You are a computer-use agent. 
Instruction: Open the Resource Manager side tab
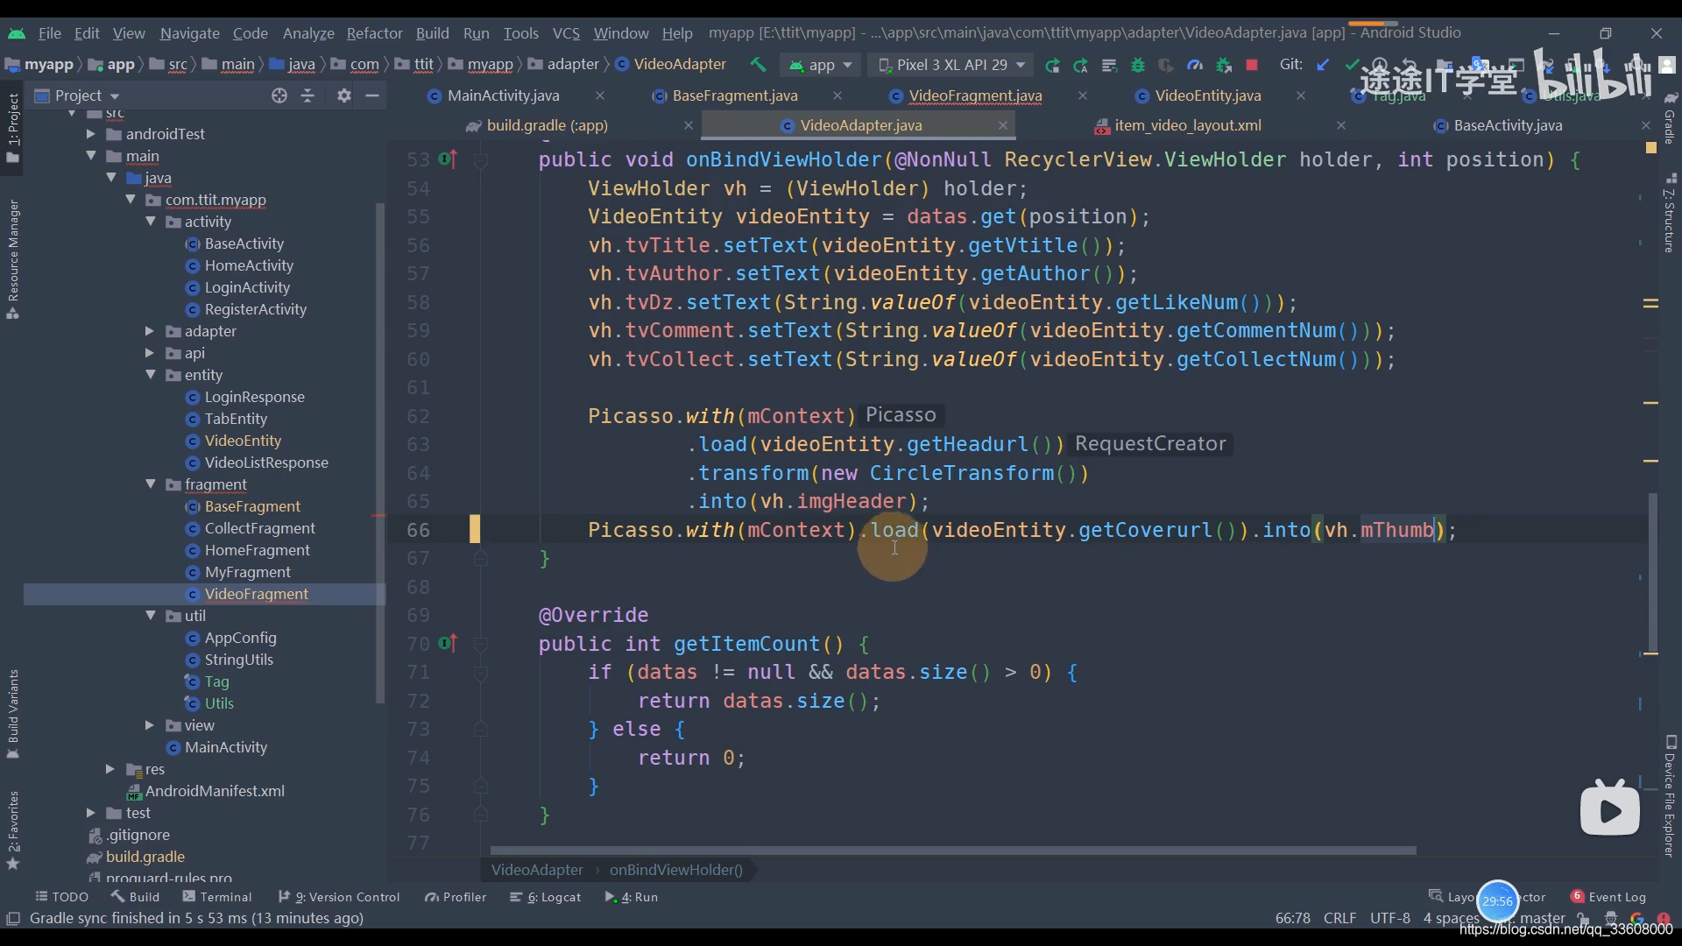pyautogui.click(x=13, y=258)
